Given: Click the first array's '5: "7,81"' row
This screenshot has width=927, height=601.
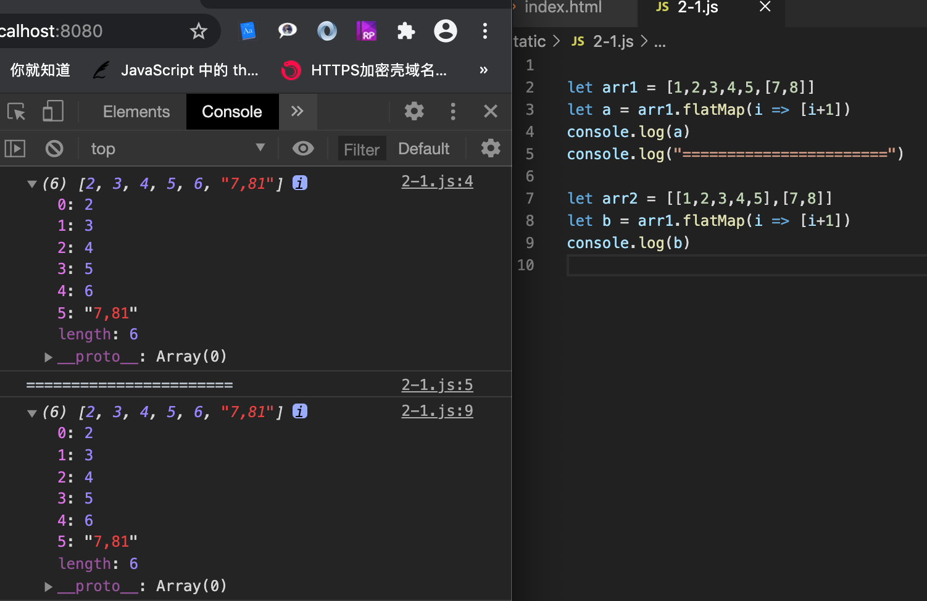Looking at the screenshot, I should (98, 313).
